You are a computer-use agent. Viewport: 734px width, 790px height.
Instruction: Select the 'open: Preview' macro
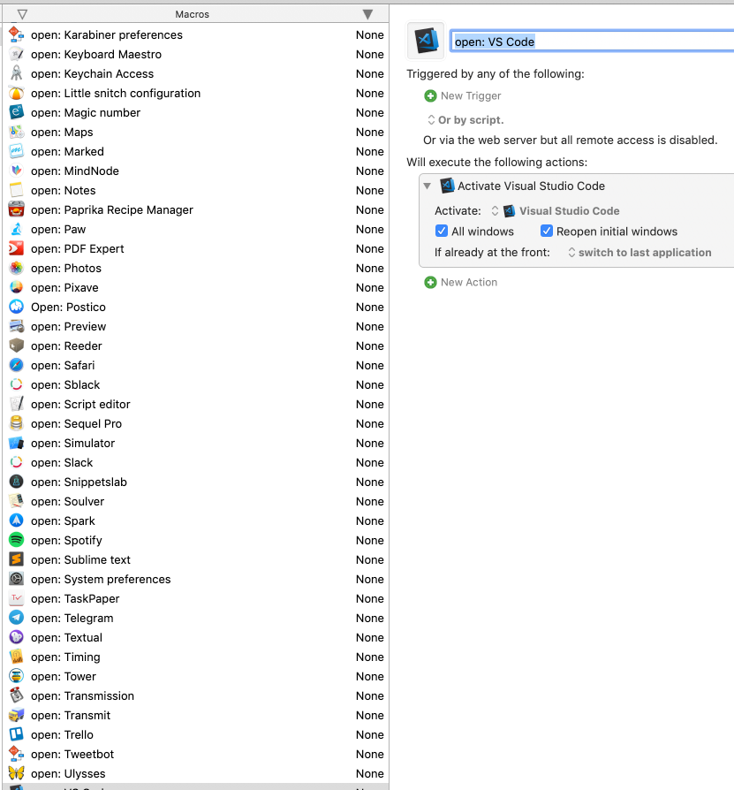pos(196,326)
